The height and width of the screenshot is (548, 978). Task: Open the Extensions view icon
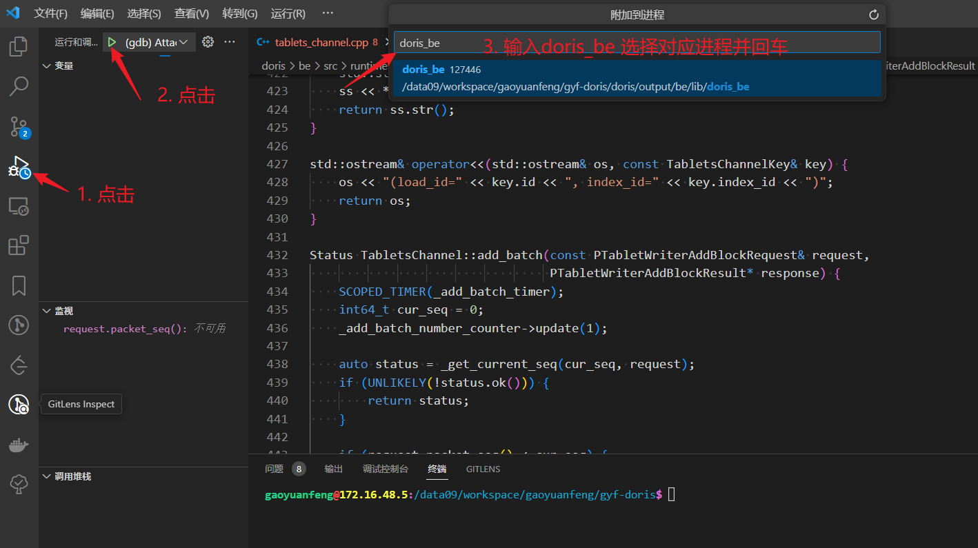[x=19, y=245]
